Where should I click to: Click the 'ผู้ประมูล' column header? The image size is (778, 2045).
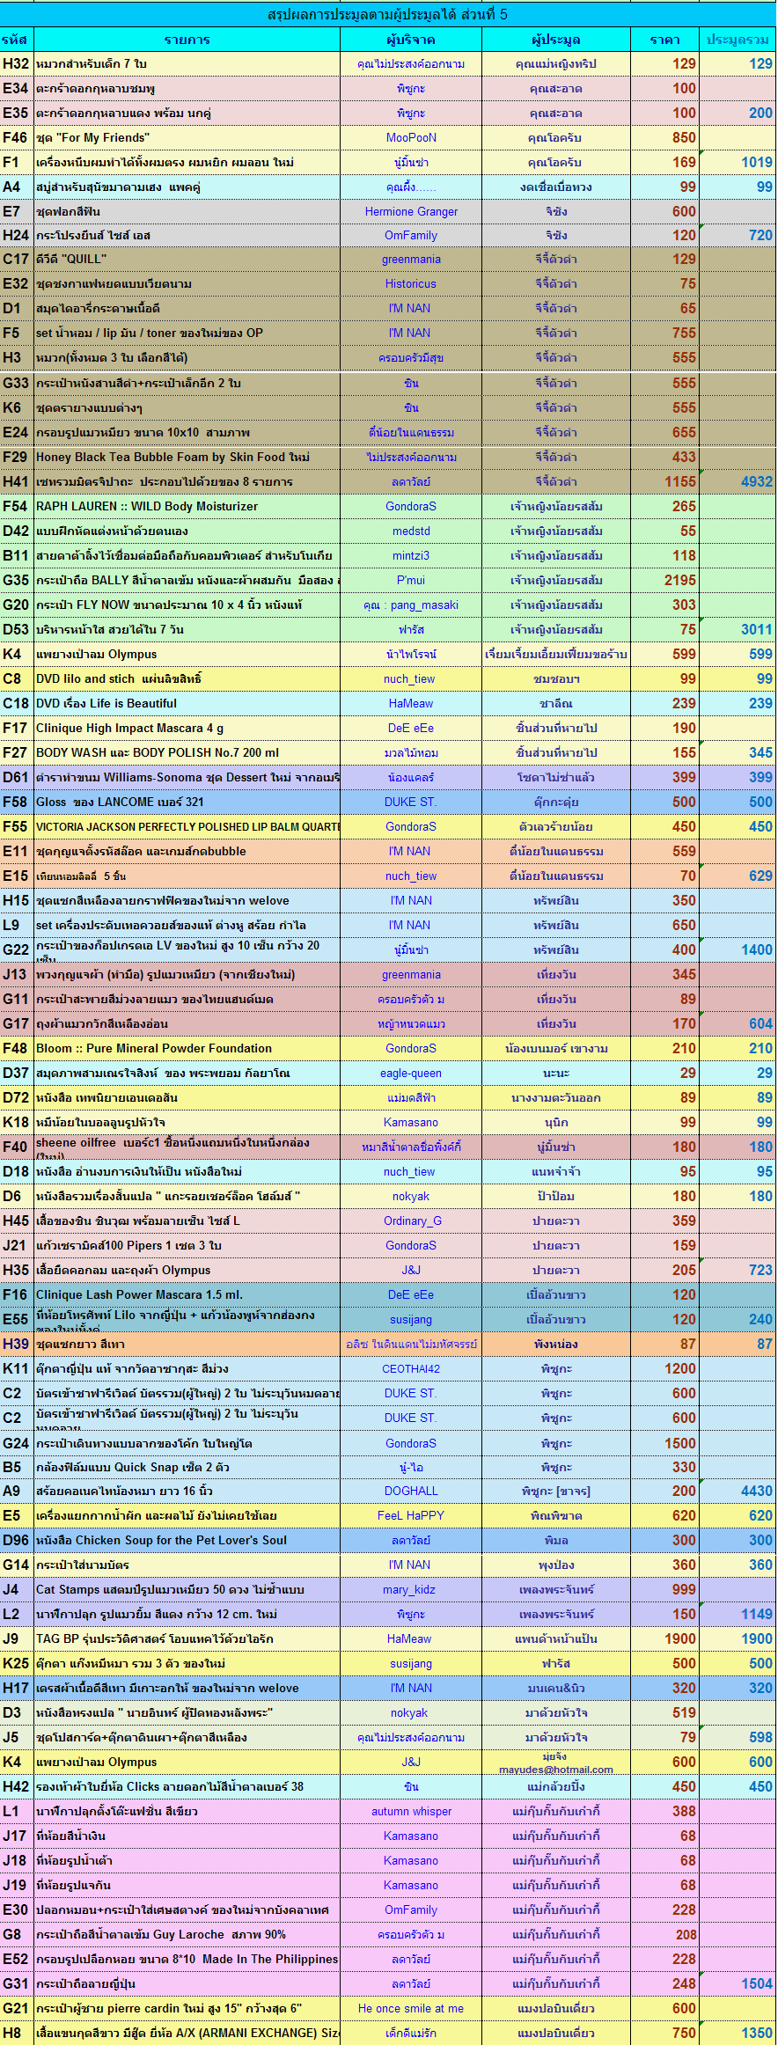click(x=556, y=40)
